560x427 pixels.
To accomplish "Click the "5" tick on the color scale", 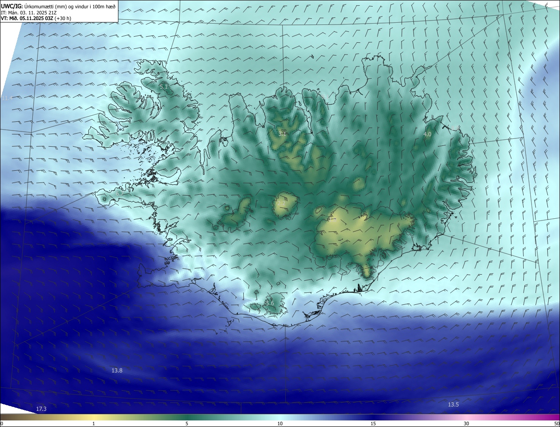I will point(187,424).
